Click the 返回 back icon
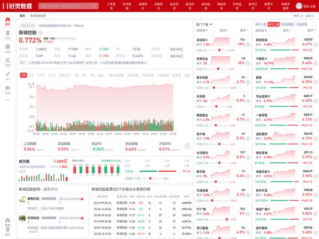 (x=313, y=16)
